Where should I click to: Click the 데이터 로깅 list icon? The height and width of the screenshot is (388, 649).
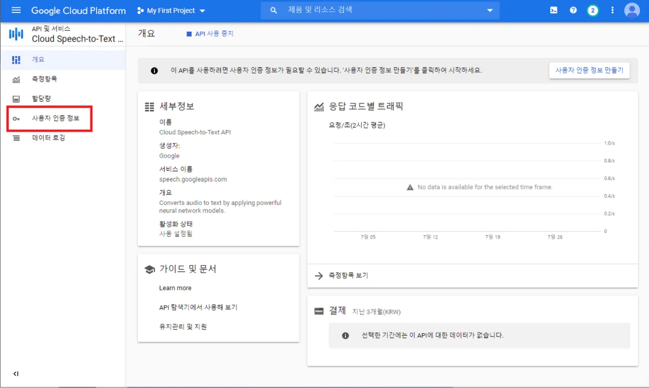16,138
